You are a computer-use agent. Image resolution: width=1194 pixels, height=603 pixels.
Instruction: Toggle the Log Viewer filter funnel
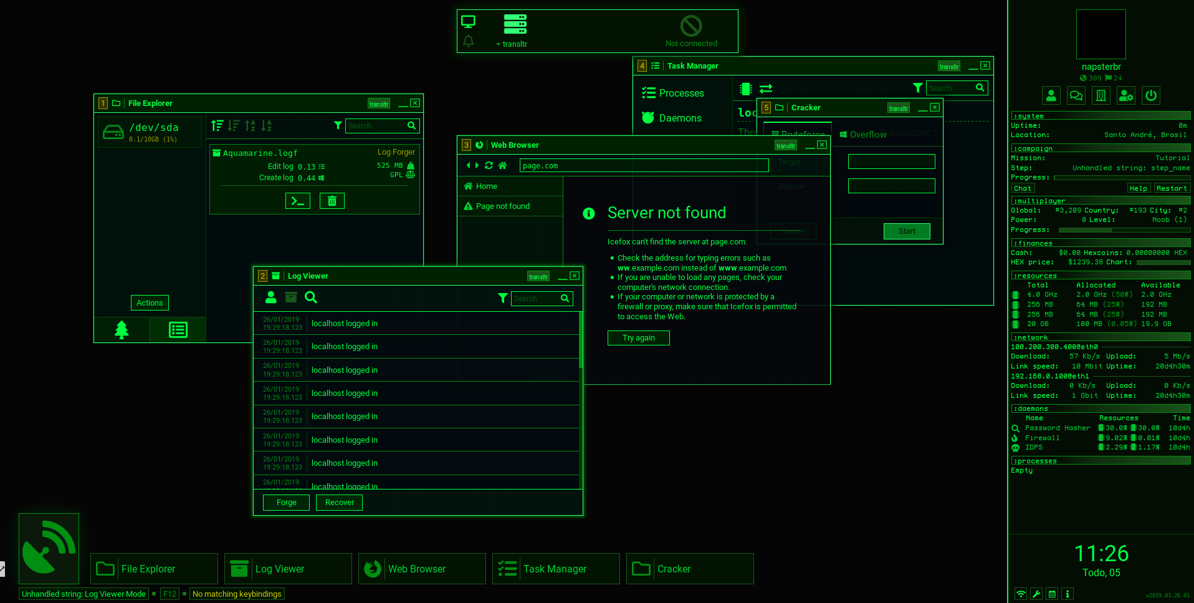(502, 298)
